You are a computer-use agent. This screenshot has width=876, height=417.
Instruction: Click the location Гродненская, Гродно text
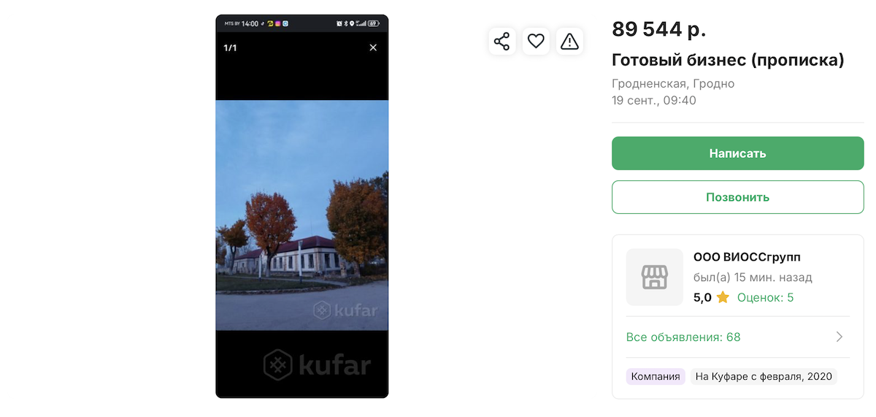click(x=673, y=83)
